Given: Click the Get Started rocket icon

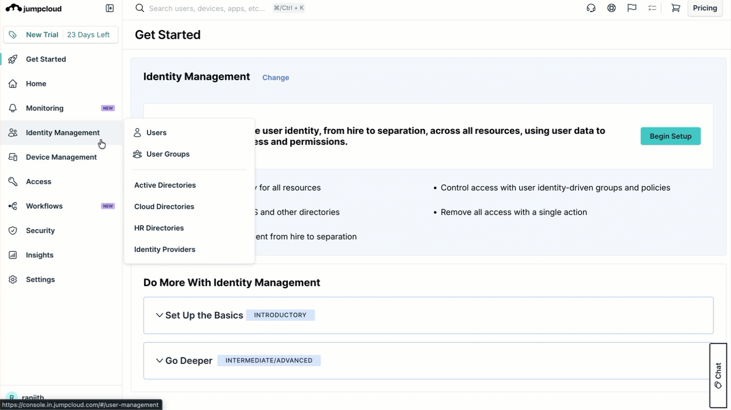Looking at the screenshot, I should [13, 59].
